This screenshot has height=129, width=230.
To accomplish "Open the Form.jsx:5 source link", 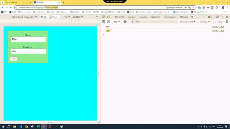I will 218,31.
